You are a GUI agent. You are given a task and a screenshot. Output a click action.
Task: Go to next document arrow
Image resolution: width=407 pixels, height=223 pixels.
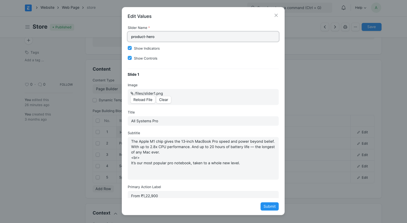coord(335,27)
